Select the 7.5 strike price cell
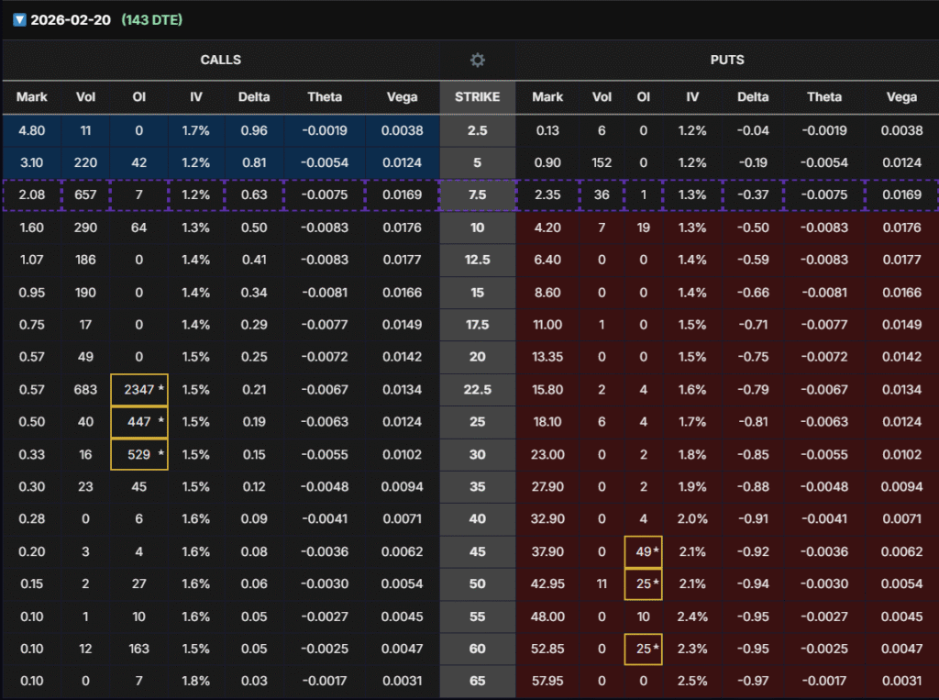Viewport: 939px width, 700px height. click(477, 195)
